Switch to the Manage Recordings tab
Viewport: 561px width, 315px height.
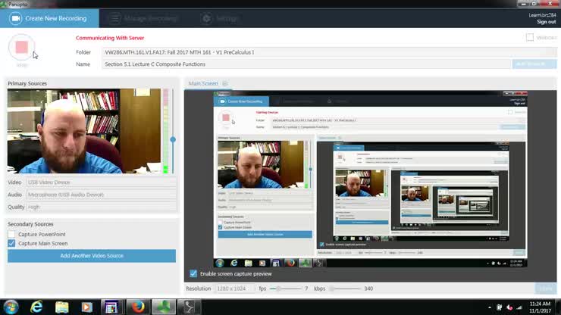pyautogui.click(x=144, y=17)
